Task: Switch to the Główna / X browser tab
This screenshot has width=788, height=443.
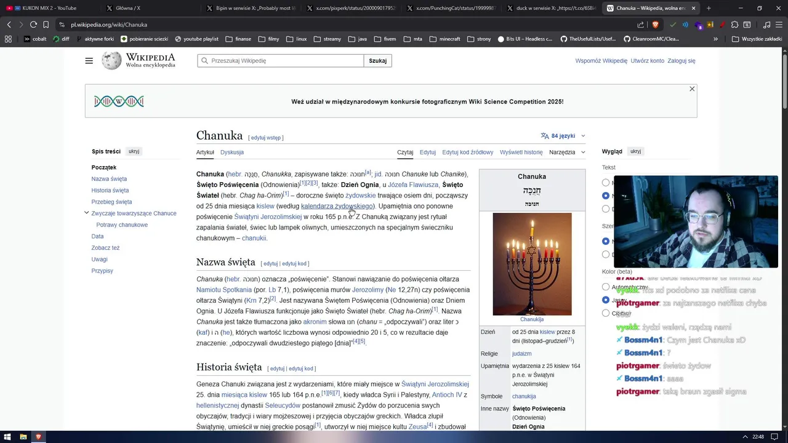Action: (148, 8)
